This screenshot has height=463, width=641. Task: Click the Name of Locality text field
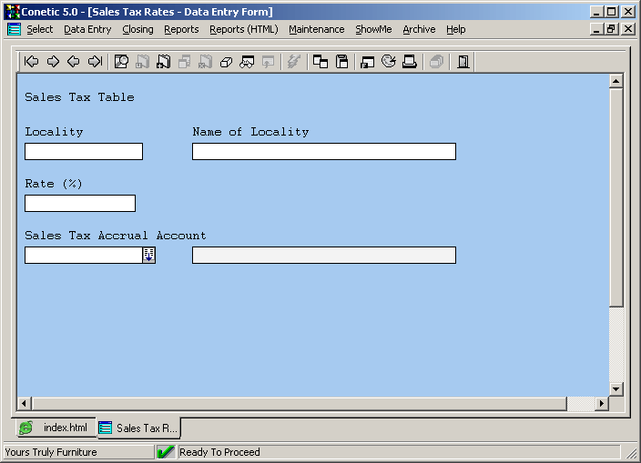(x=323, y=152)
